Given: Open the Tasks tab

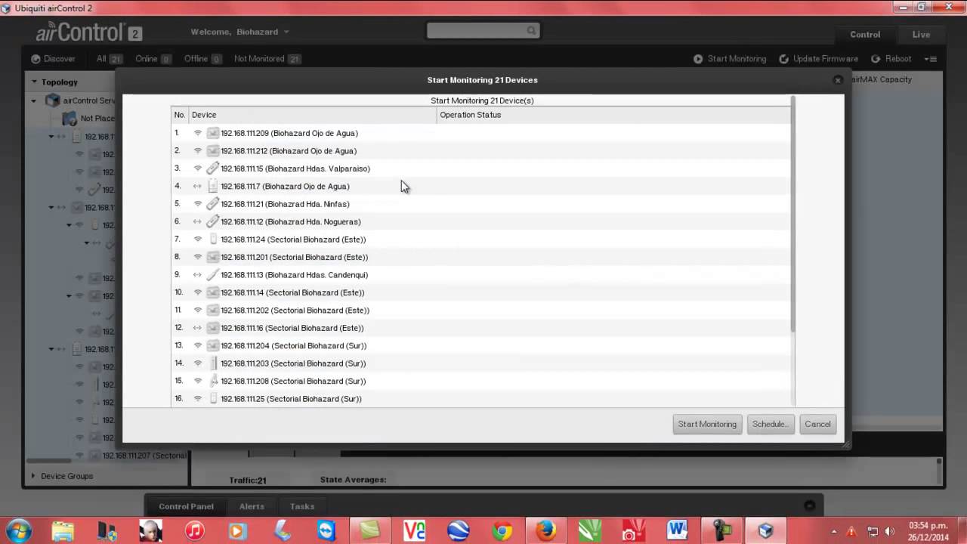Looking at the screenshot, I should pos(301,506).
